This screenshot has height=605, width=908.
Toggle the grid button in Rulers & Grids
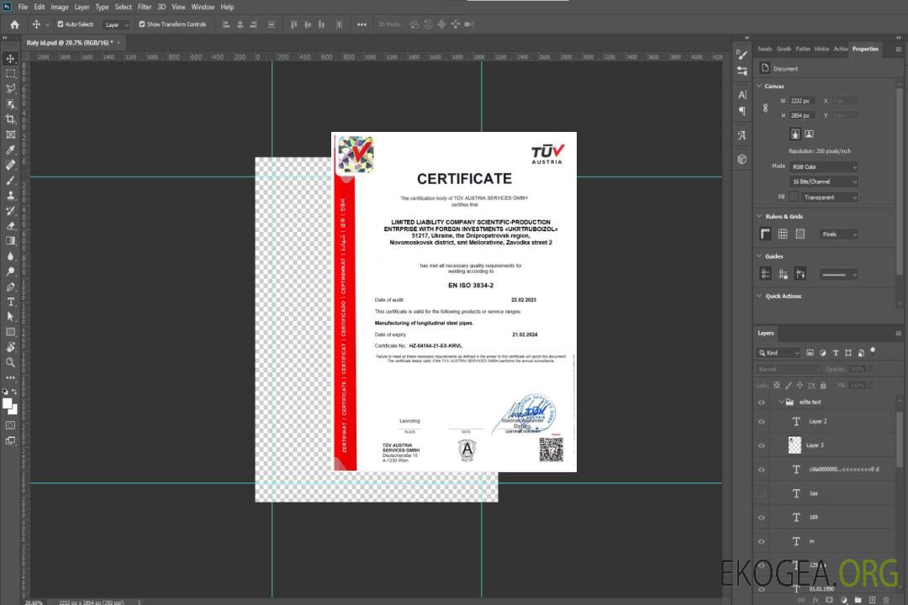click(x=783, y=234)
